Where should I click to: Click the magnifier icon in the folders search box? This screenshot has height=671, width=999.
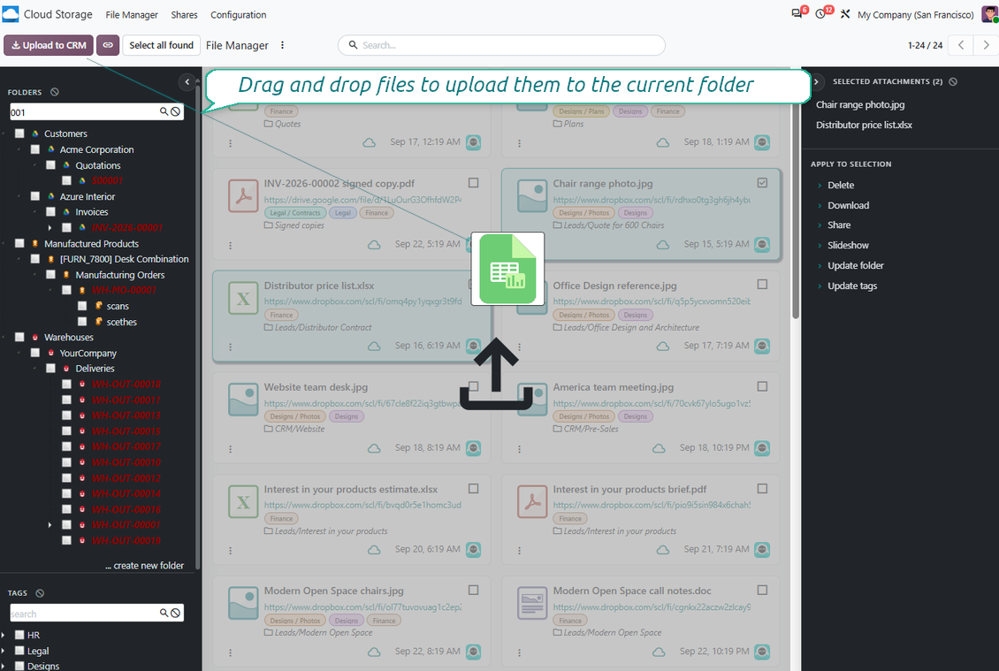[164, 111]
